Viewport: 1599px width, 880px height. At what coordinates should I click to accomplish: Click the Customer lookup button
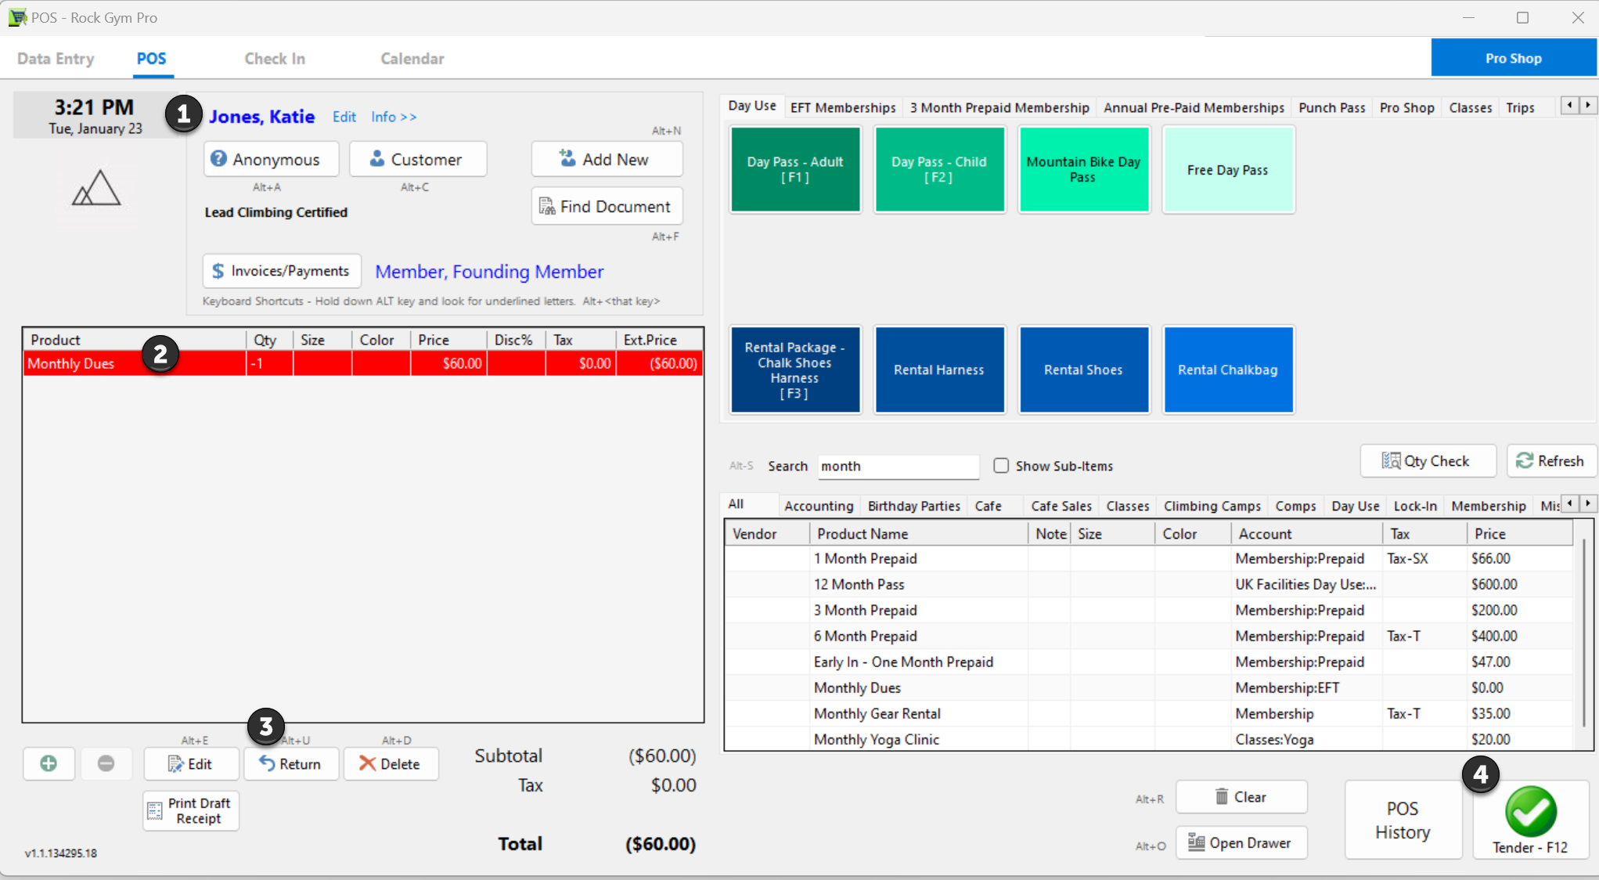click(418, 159)
